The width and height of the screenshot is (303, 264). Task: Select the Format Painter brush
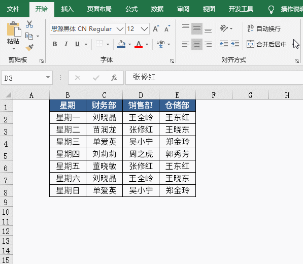click(29, 47)
